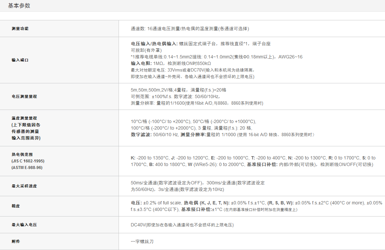Click the 温度测量量程 row label
385x250 pixels.
pyautogui.click(x=24, y=118)
